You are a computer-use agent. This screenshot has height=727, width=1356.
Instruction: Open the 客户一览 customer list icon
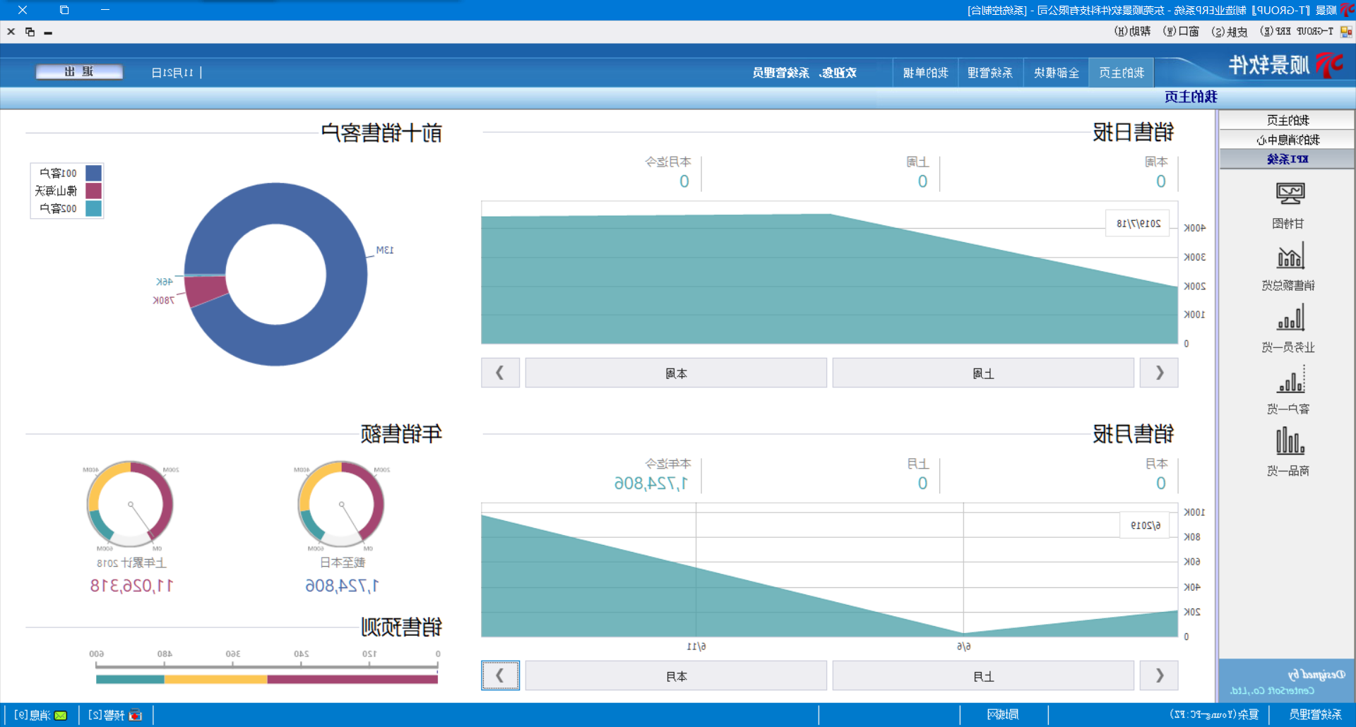pos(1290,380)
